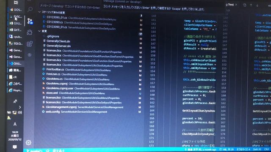Open the Extensions view icon
Screen dimensions: 271x152
[x=30, y=43]
